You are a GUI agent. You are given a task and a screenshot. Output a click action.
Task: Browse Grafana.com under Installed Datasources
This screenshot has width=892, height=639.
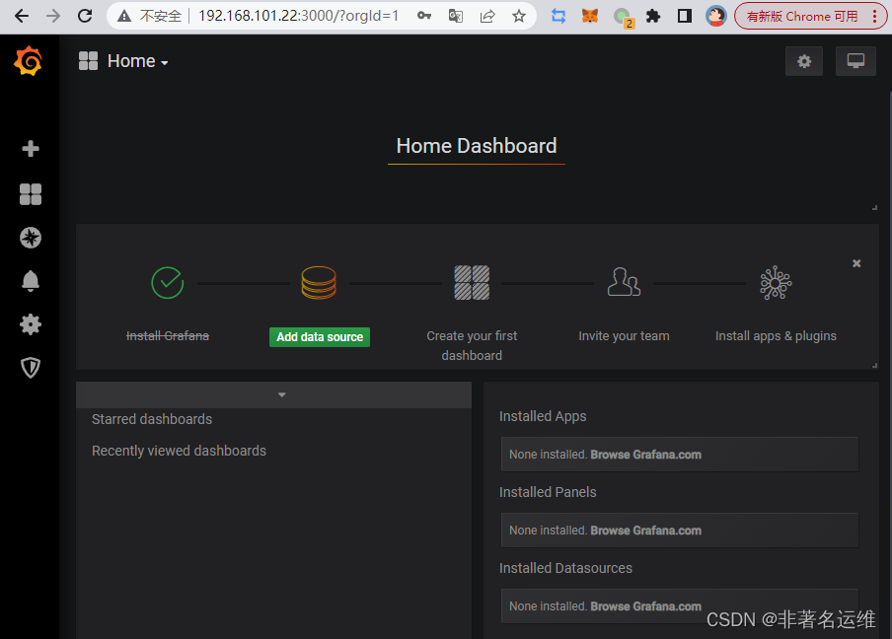pyautogui.click(x=645, y=606)
